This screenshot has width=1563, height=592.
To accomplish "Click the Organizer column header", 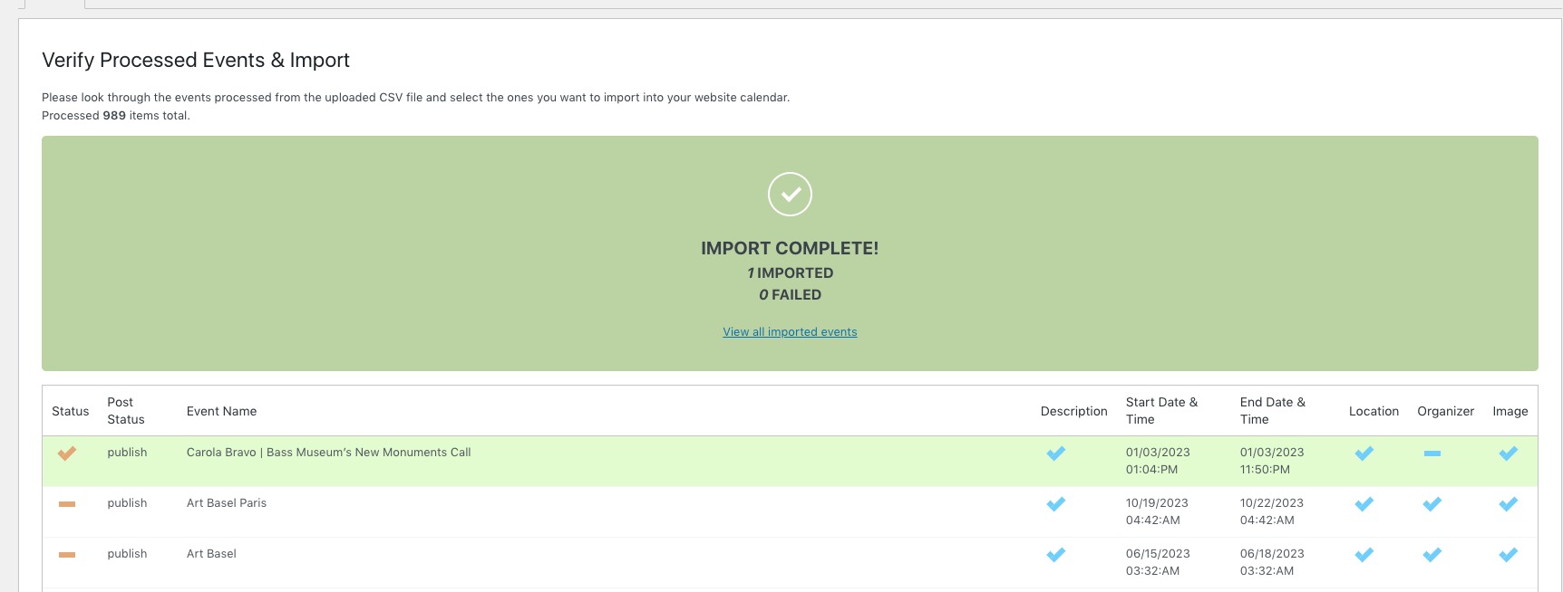I will point(1445,411).
